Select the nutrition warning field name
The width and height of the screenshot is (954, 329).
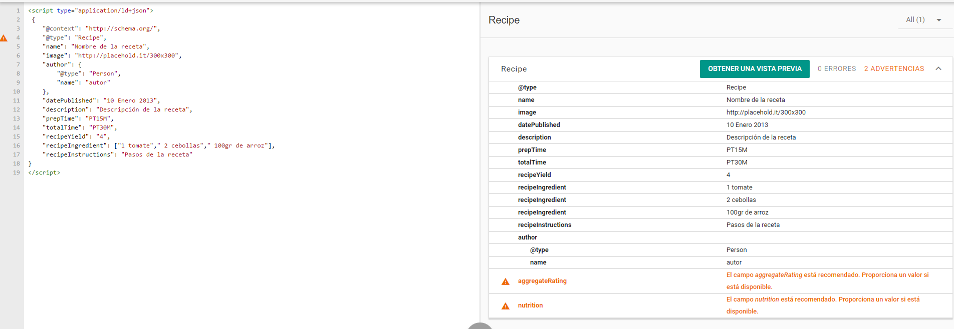(530, 305)
